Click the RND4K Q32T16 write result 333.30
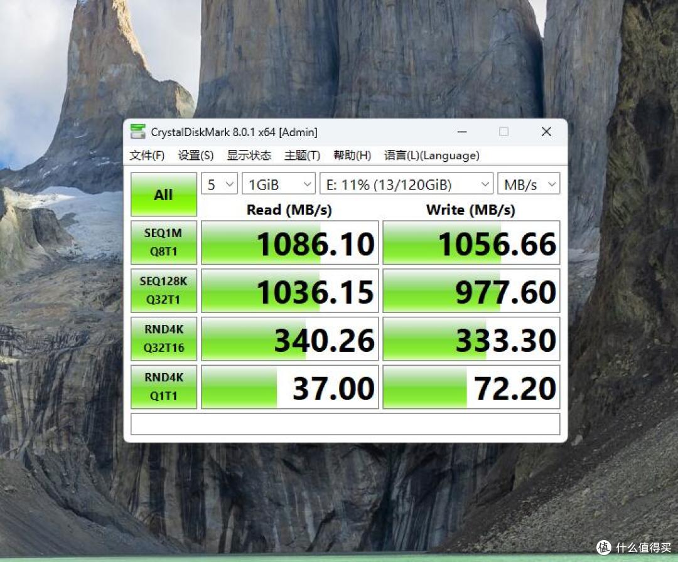This screenshot has height=562, width=678. point(471,339)
